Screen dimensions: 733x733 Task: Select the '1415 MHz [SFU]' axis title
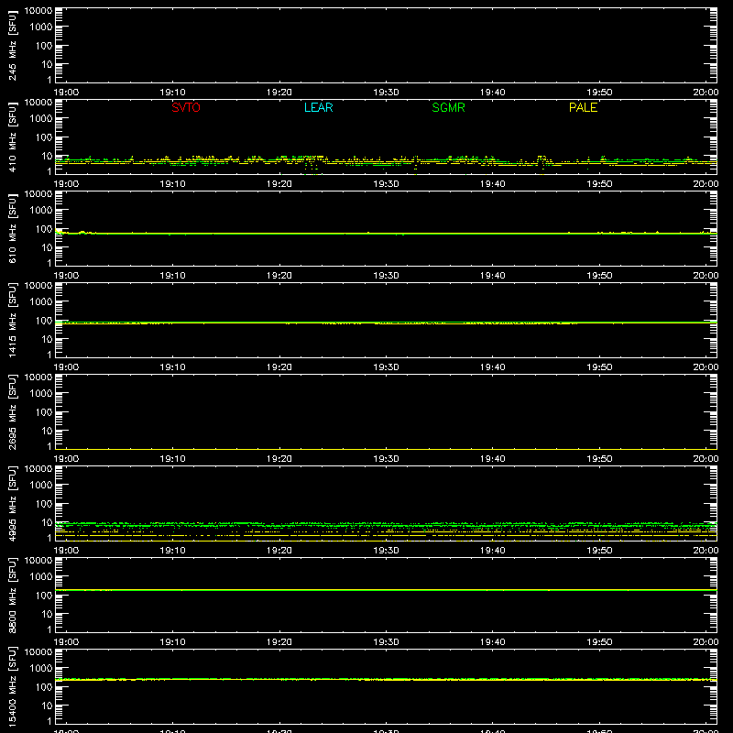[12, 320]
